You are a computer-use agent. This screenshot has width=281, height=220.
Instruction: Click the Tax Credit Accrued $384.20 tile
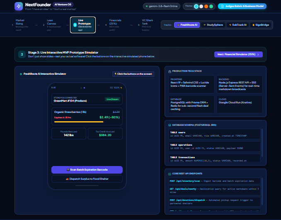(105, 134)
